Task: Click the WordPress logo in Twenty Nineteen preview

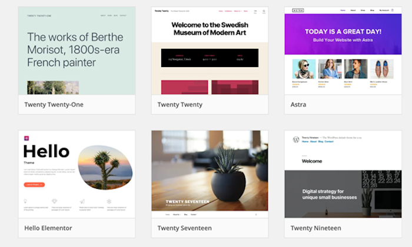Action: click(x=296, y=139)
